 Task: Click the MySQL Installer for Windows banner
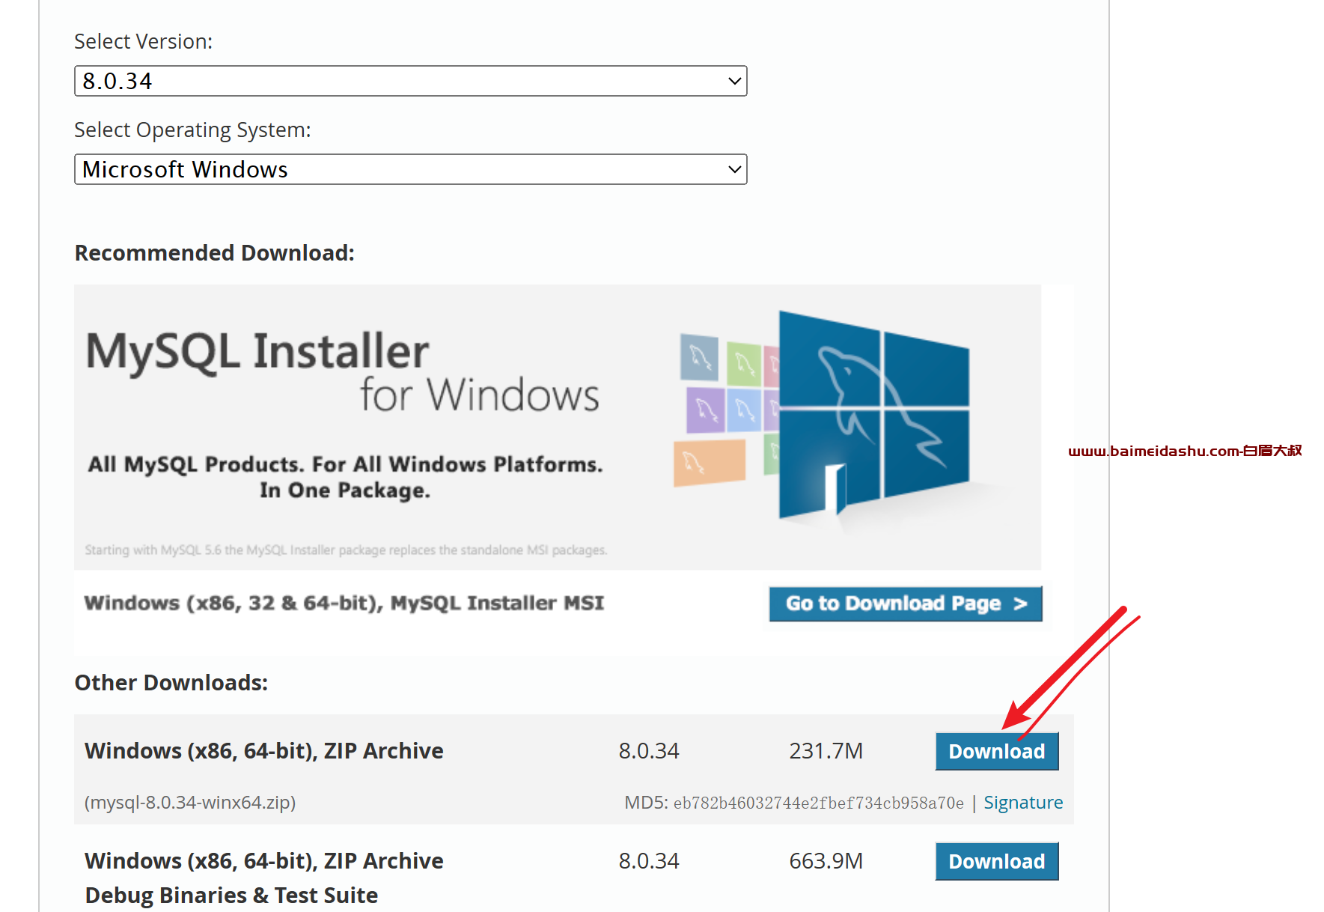(558, 427)
